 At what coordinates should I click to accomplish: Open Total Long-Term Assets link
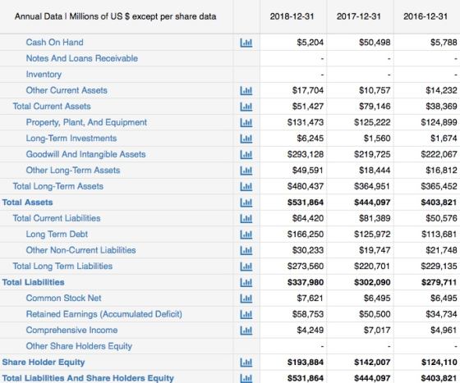[58, 186]
